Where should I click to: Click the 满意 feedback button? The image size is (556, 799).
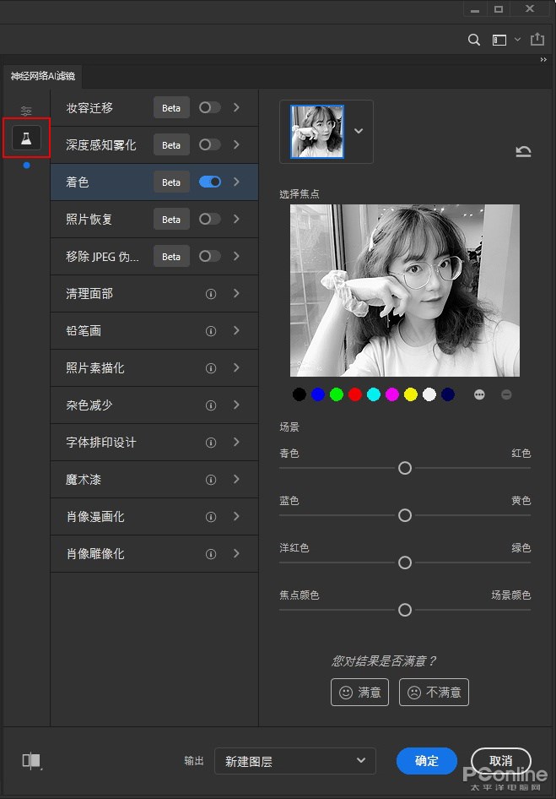coord(359,693)
